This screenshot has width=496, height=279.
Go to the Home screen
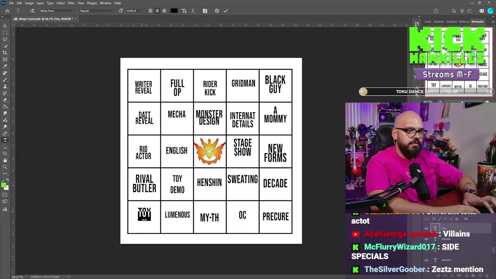click(7, 11)
